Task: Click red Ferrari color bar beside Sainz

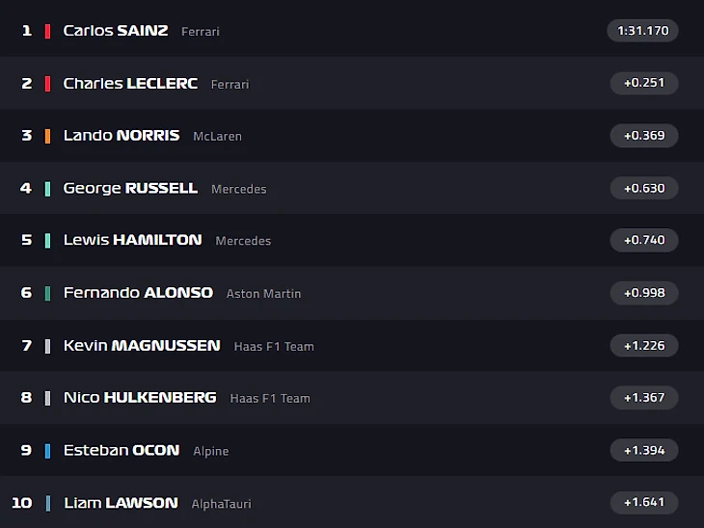Action: 47,31
